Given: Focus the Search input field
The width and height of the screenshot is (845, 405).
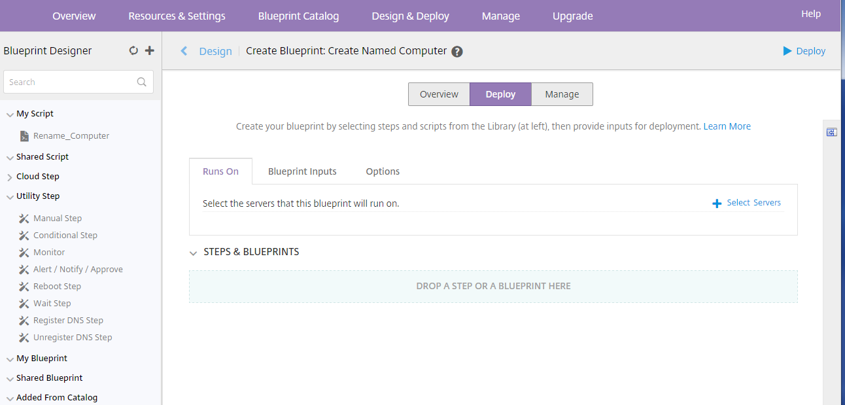Looking at the screenshot, I should point(69,82).
